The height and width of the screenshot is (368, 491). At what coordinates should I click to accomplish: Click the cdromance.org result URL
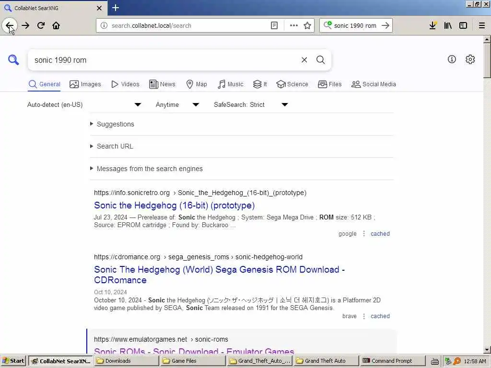point(198,257)
